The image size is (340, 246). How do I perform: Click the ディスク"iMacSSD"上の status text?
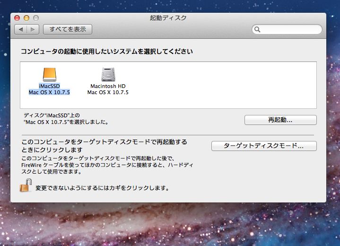[x=52, y=115]
